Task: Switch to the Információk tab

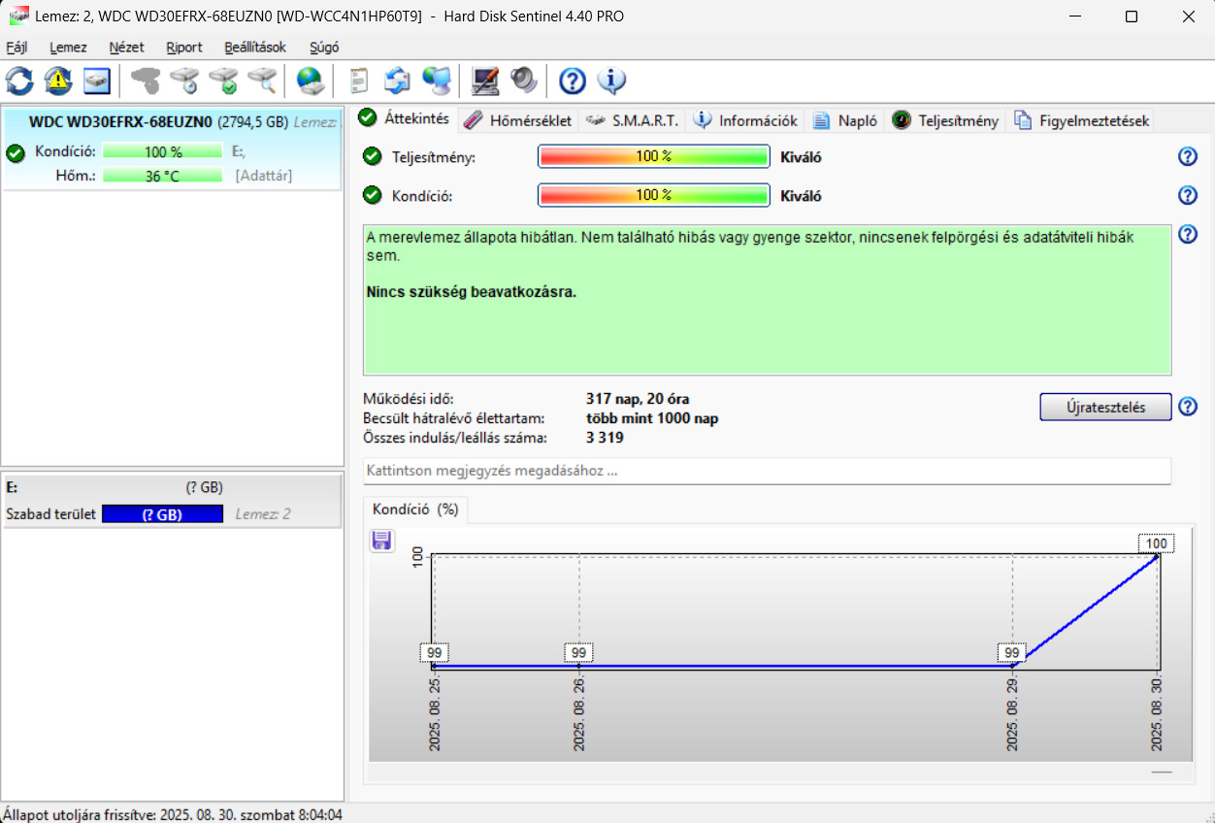Action: click(x=745, y=120)
